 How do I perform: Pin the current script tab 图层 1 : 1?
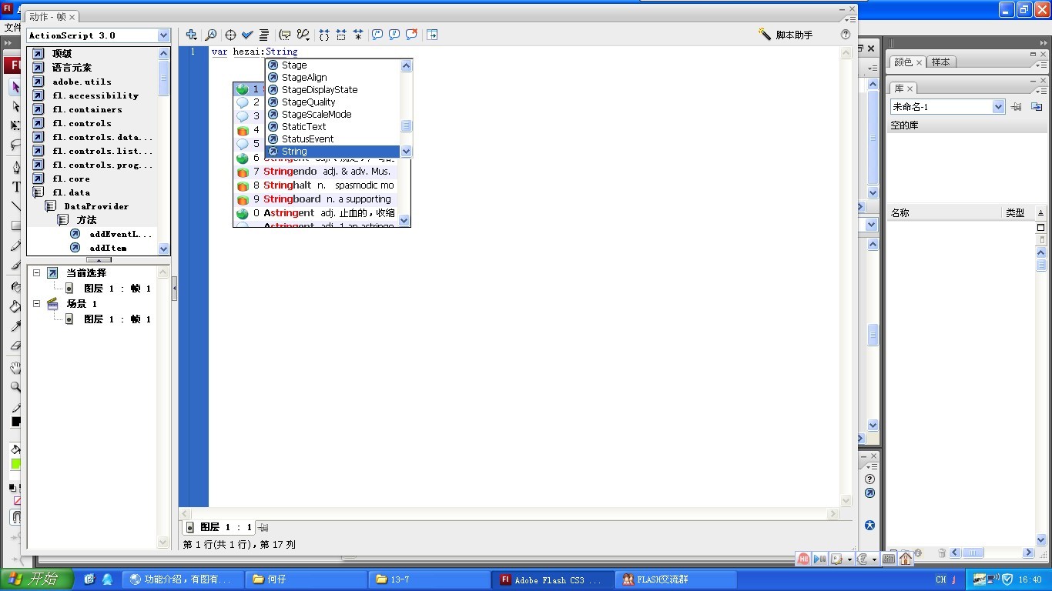[263, 527]
